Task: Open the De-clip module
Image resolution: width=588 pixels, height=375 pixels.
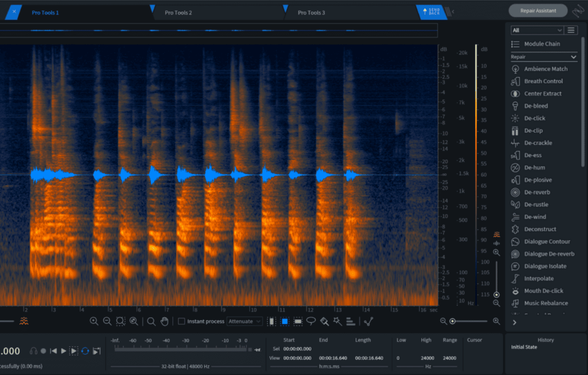Action: click(x=527, y=131)
